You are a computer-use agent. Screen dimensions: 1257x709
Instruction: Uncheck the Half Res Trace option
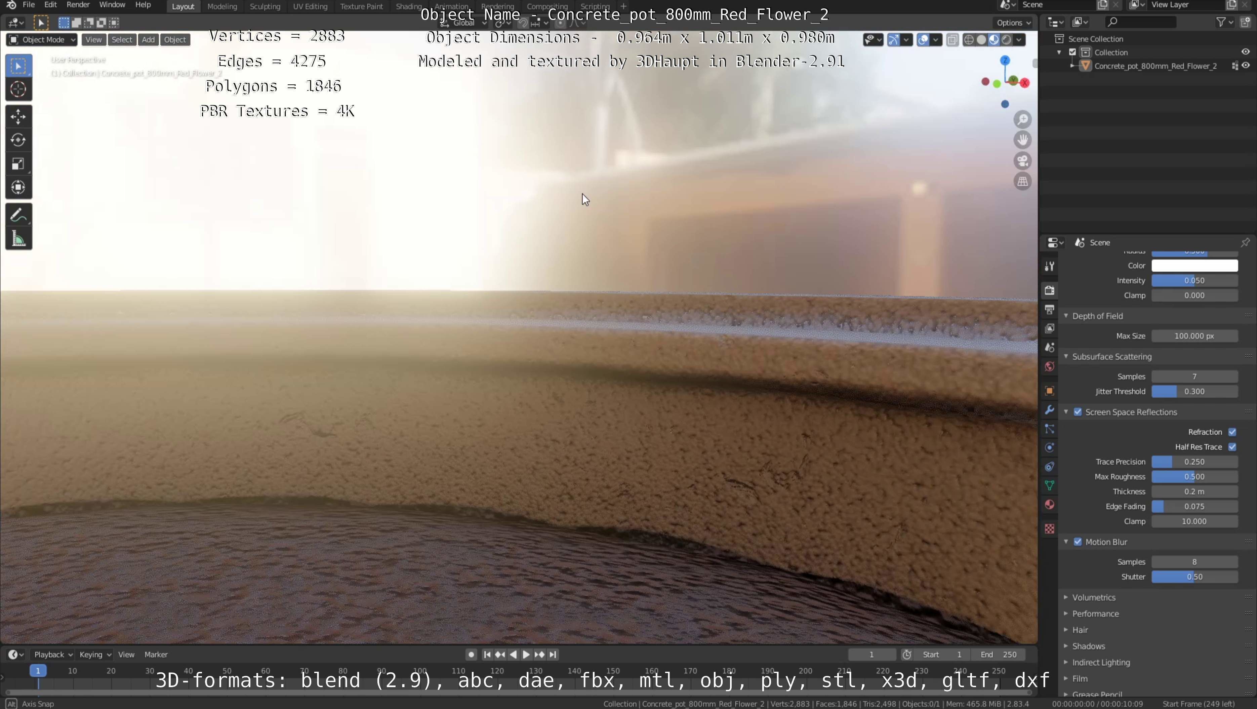click(x=1232, y=447)
